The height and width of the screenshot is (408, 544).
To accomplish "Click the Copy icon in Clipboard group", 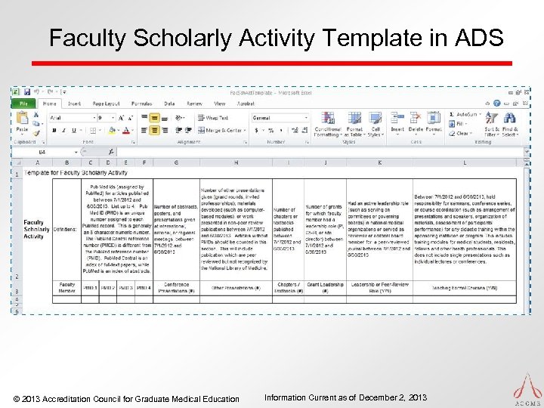I will (x=36, y=123).
